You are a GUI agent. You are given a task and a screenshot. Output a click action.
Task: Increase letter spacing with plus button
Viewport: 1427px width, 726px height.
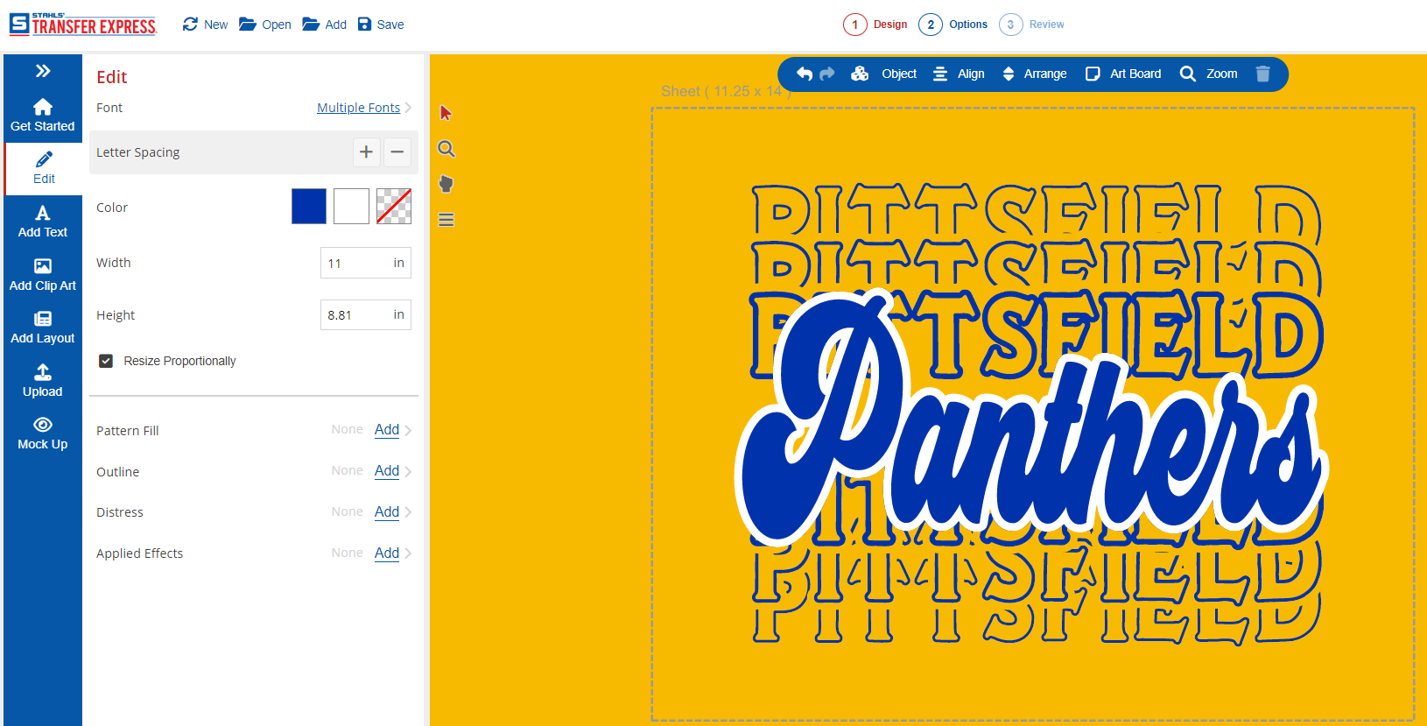(x=366, y=152)
